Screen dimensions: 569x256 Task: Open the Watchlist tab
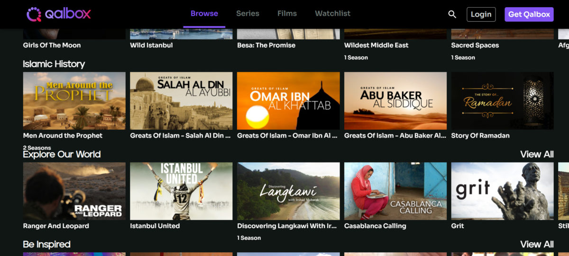click(x=332, y=13)
